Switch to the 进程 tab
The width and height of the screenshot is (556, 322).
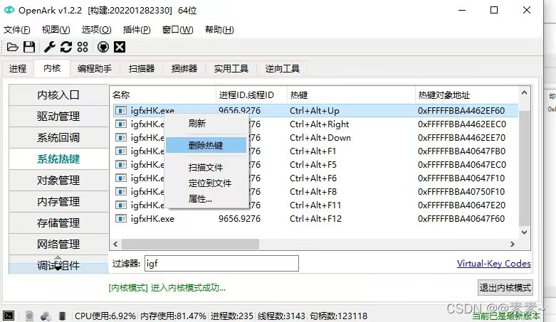[x=18, y=68]
